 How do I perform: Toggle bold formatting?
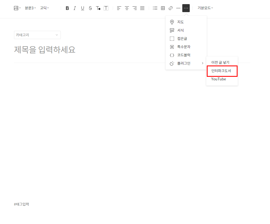pos(67,8)
